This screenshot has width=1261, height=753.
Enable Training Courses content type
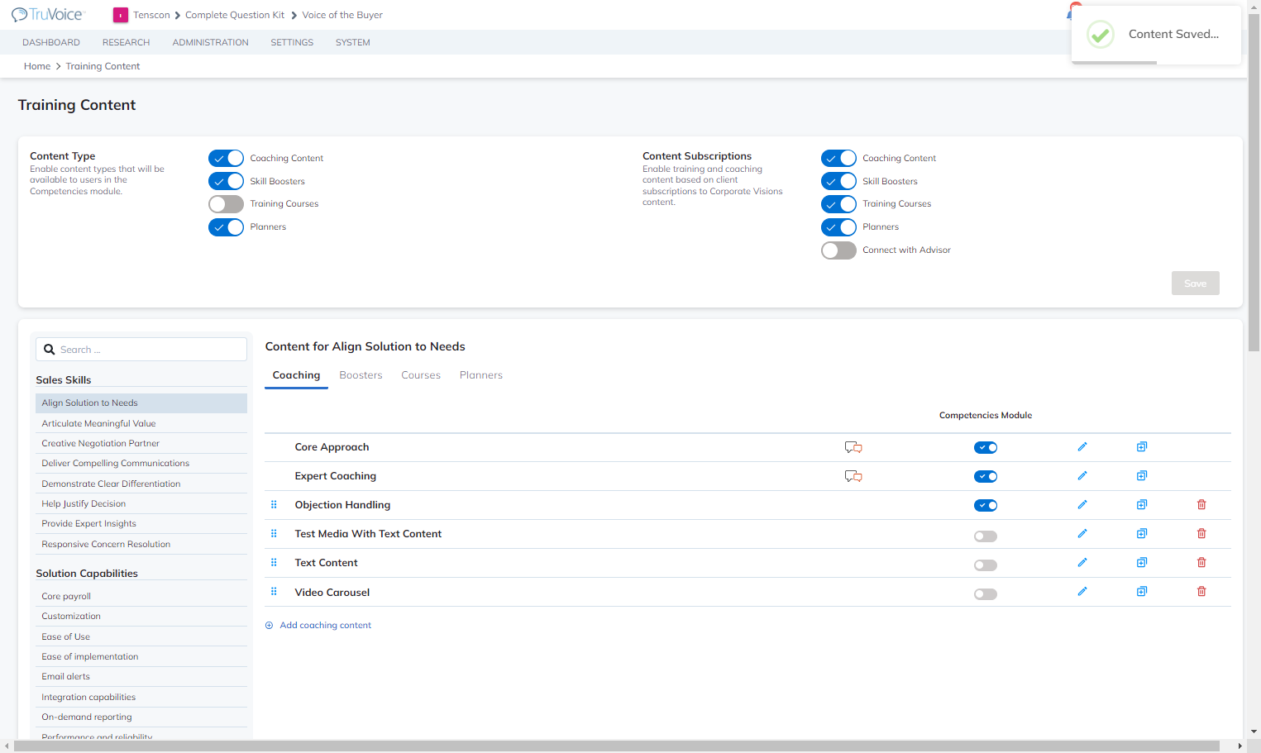click(x=226, y=204)
